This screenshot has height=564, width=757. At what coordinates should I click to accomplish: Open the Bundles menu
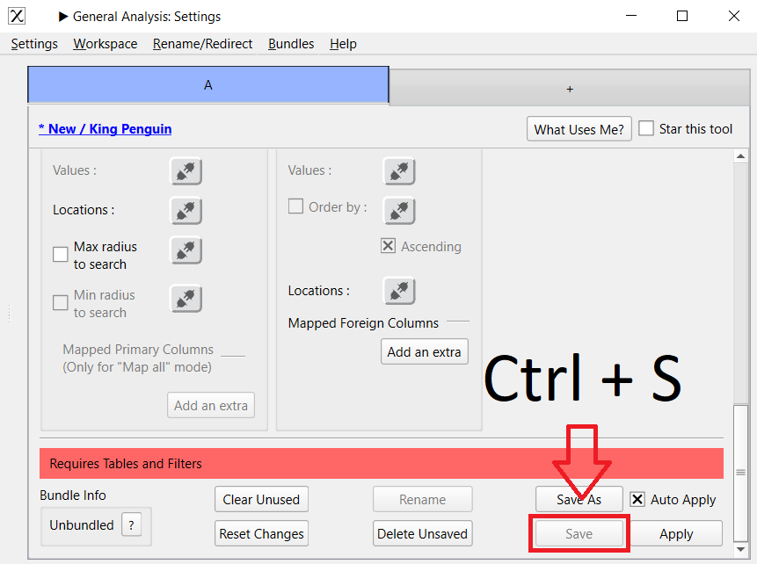tap(291, 44)
